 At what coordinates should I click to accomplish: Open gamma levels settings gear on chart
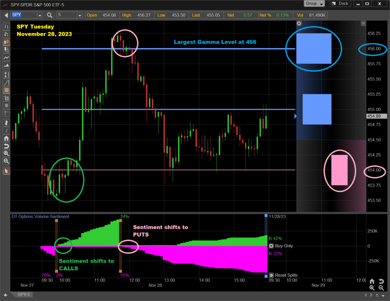click(x=299, y=24)
